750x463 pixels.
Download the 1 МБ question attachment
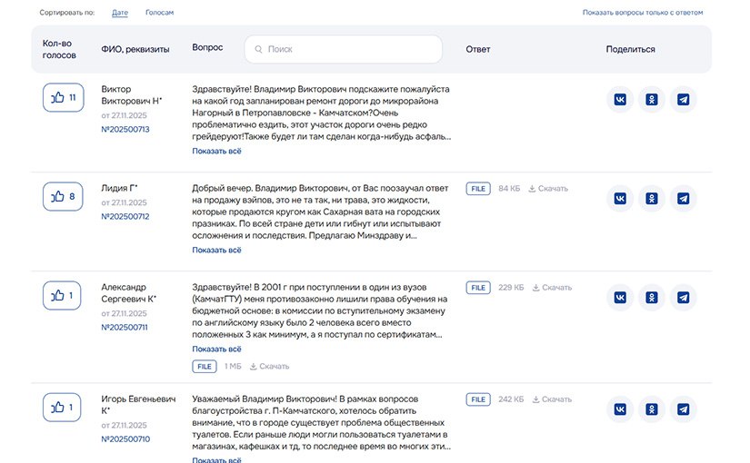(x=269, y=367)
